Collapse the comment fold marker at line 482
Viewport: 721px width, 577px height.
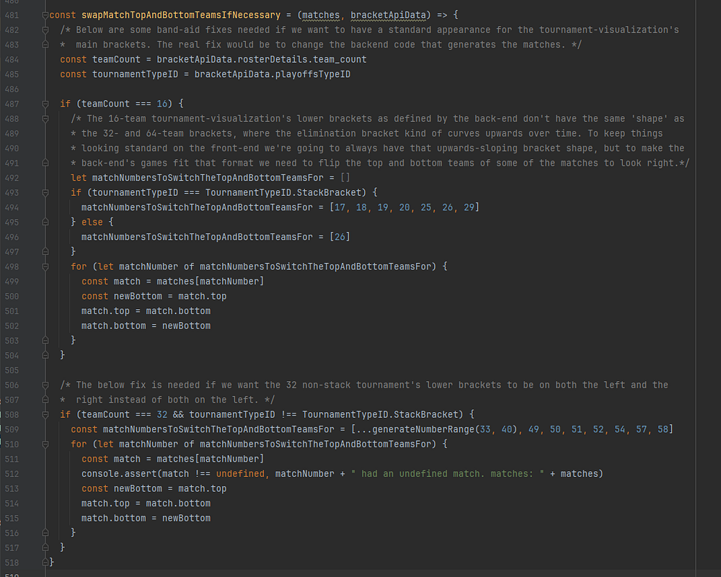45,30
